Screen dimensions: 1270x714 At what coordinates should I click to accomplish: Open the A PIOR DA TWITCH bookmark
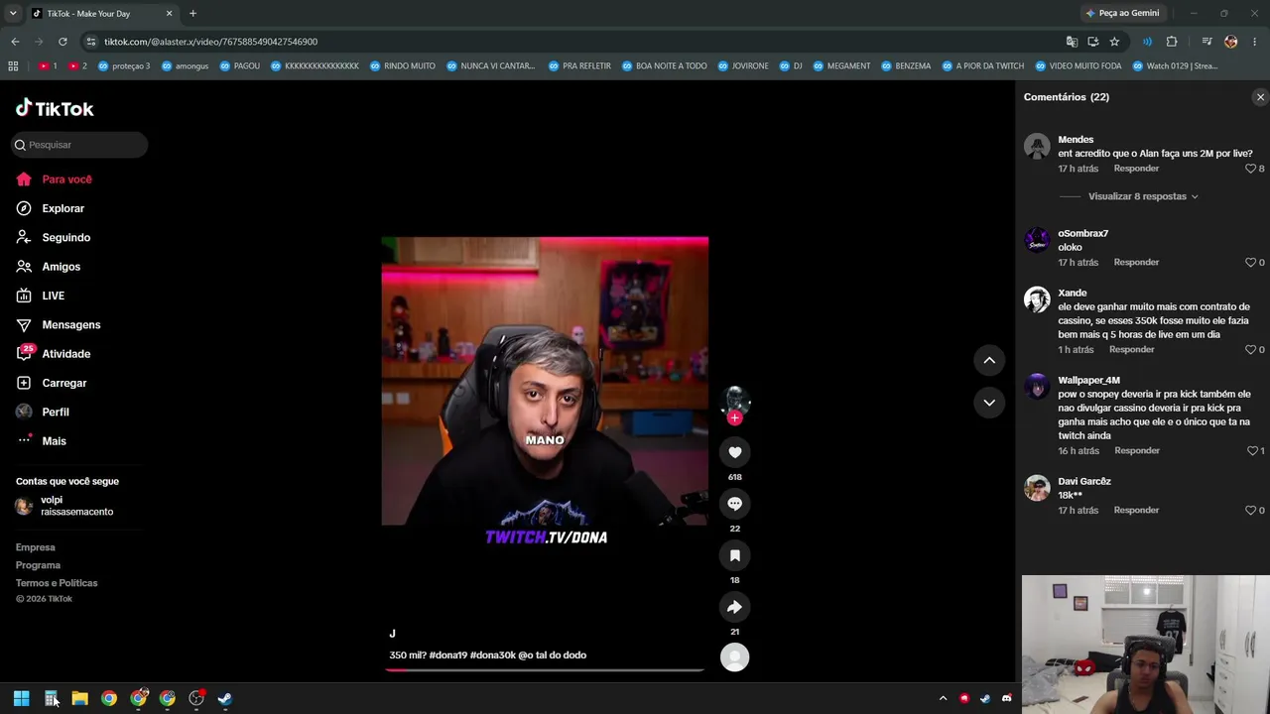[982, 66]
